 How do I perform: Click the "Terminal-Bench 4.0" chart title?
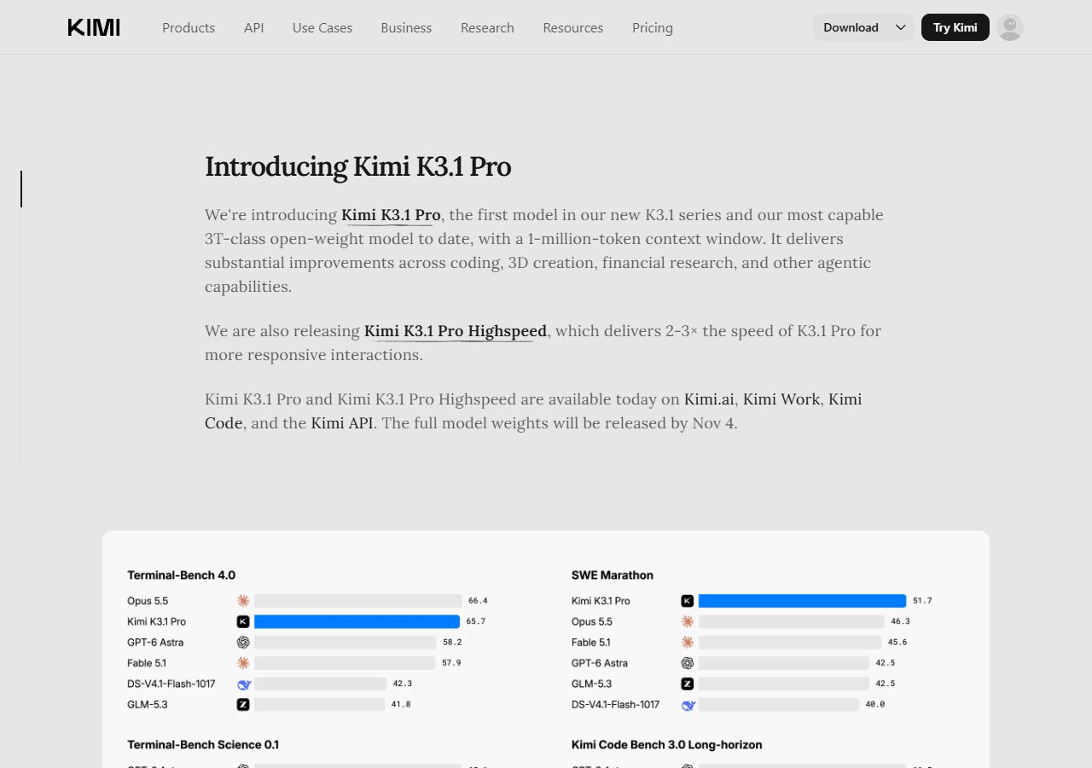(x=181, y=575)
